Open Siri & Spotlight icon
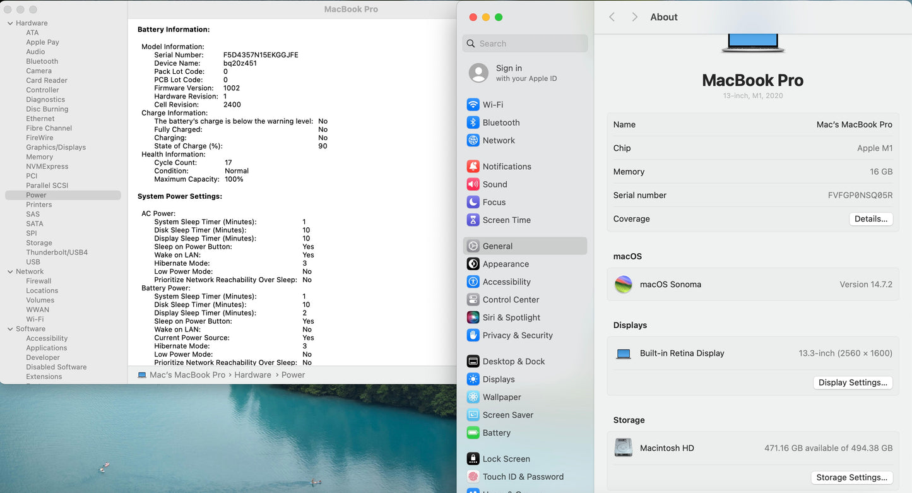912x493 pixels. 473,318
